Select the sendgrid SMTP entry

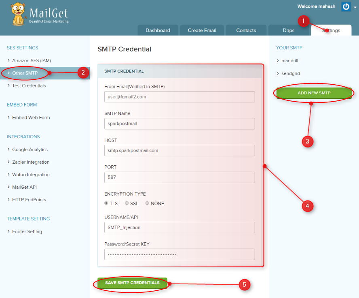point(291,73)
